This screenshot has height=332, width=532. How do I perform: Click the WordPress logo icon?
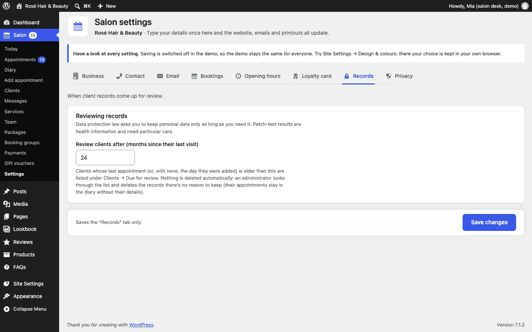6,6
